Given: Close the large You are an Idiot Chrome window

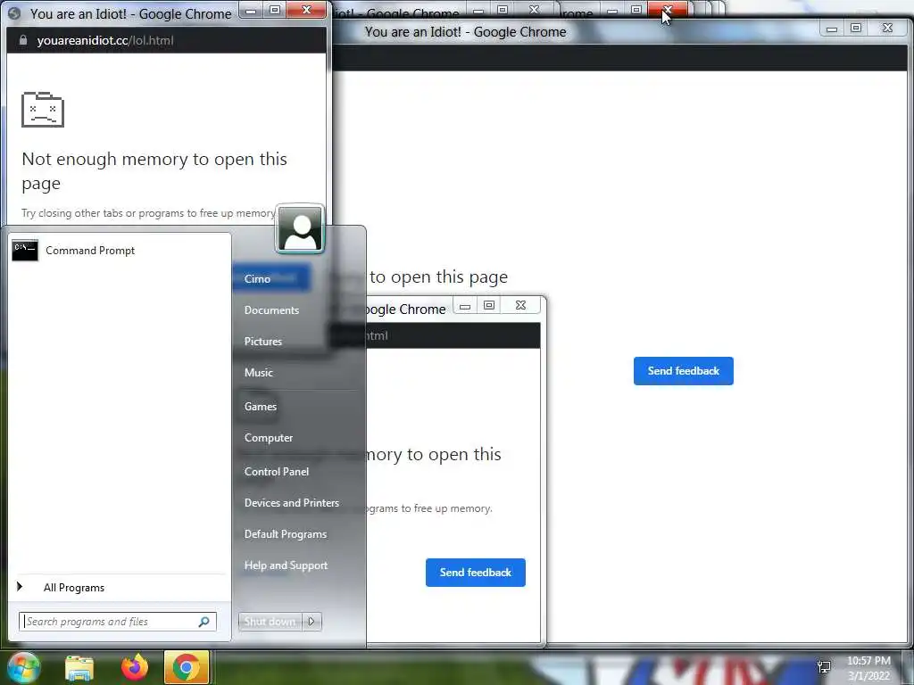Looking at the screenshot, I should [x=887, y=28].
